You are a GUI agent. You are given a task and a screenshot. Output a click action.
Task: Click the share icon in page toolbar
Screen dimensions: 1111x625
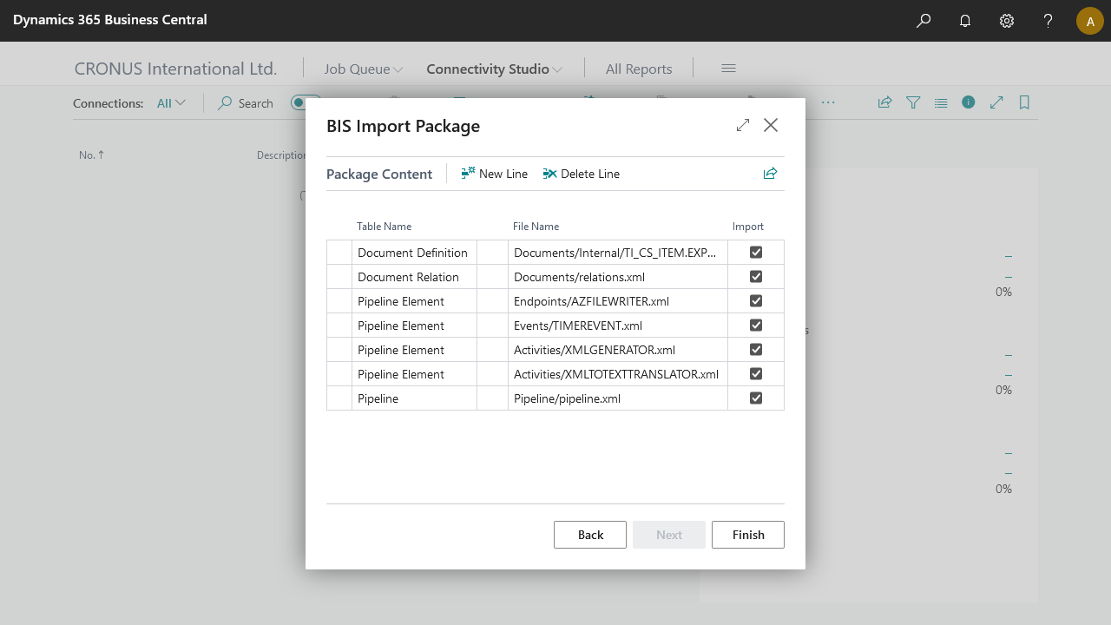(x=885, y=102)
